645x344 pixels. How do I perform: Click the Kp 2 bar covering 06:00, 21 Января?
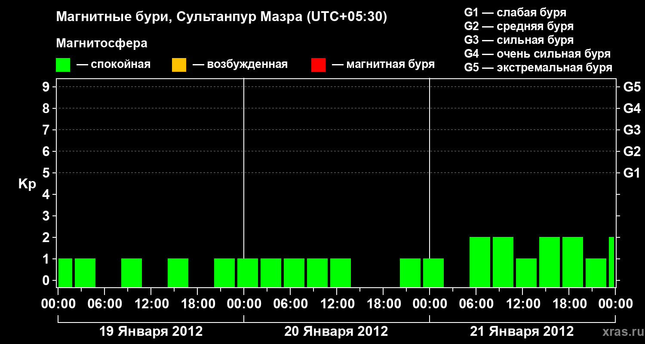point(480,262)
